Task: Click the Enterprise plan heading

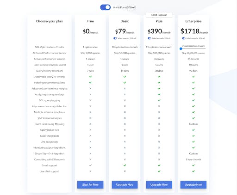Action: click(x=193, y=21)
